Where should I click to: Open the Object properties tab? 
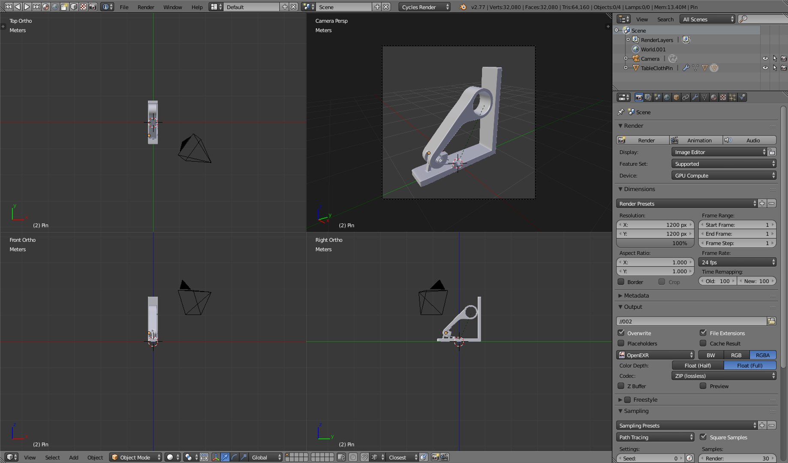[676, 97]
